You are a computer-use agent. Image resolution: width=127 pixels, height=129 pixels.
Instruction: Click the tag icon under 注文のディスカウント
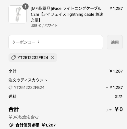pyautogui.click(x=10, y=88)
